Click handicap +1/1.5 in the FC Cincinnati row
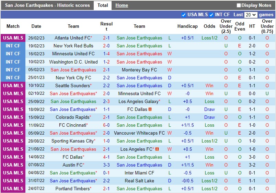This screenshot has height=193, width=276. 187,125
